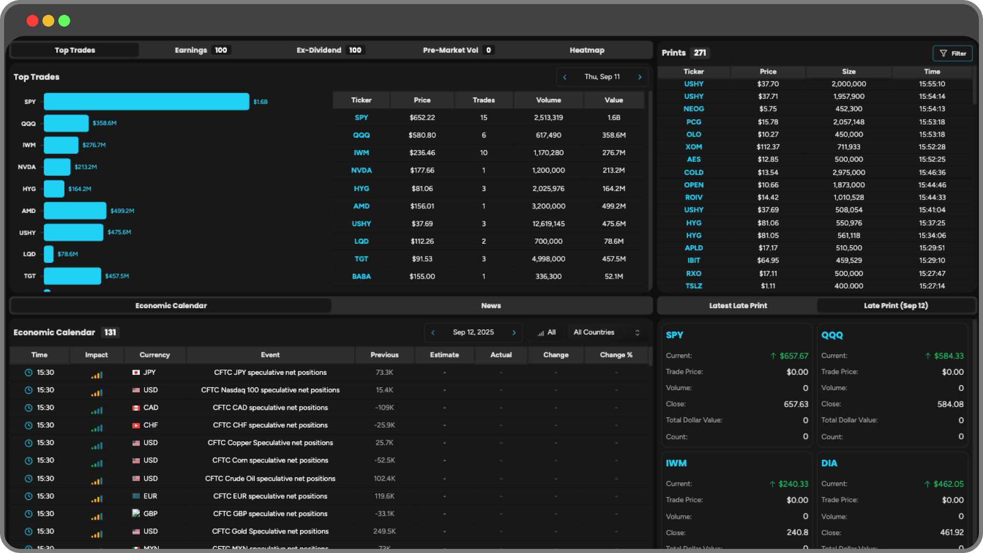Open the NEOG ticker in Prints list

(x=694, y=109)
